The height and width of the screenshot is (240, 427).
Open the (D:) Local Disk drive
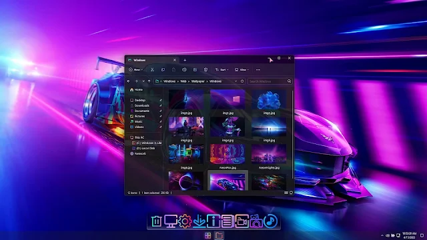click(x=143, y=148)
